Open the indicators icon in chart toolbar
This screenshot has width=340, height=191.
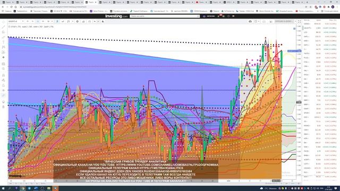69,21
